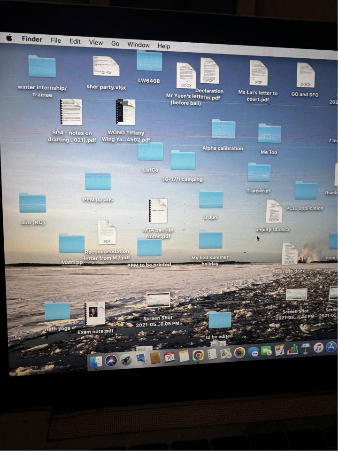Open App Store in the Dock

(331, 347)
